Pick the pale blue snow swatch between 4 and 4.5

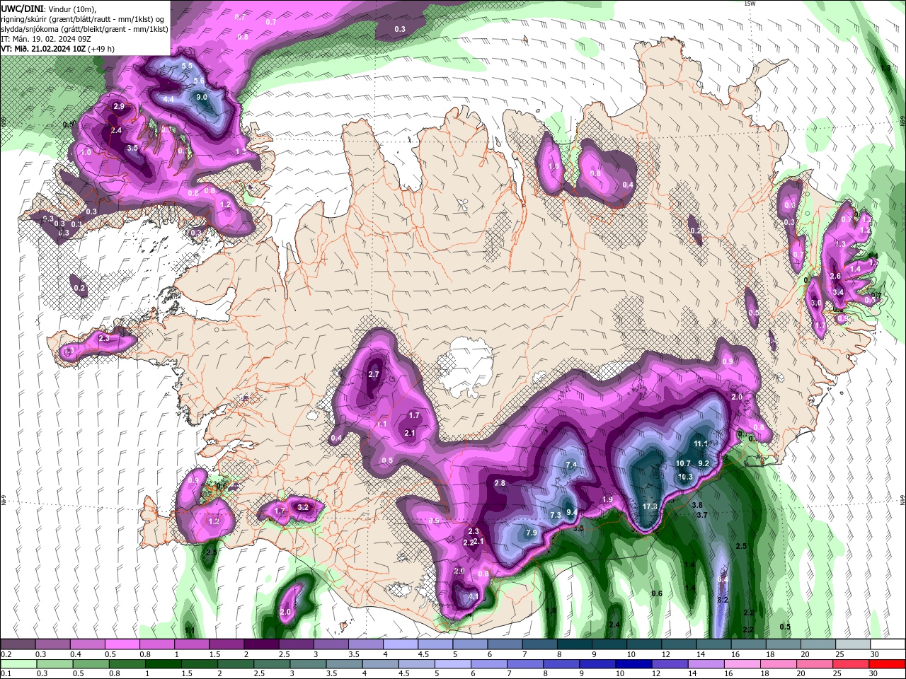[x=401, y=644]
